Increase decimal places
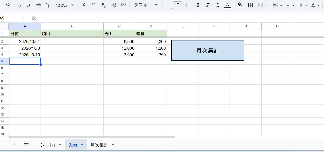 click(113, 5)
